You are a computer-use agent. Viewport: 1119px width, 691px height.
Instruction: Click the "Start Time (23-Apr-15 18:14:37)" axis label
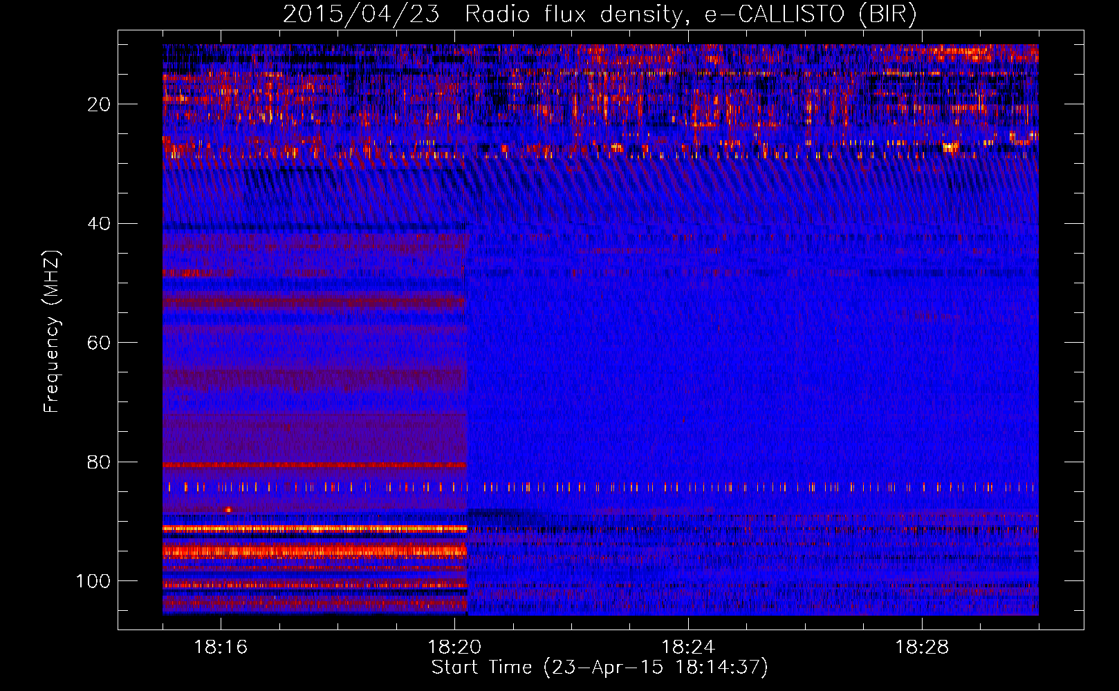(x=600, y=668)
